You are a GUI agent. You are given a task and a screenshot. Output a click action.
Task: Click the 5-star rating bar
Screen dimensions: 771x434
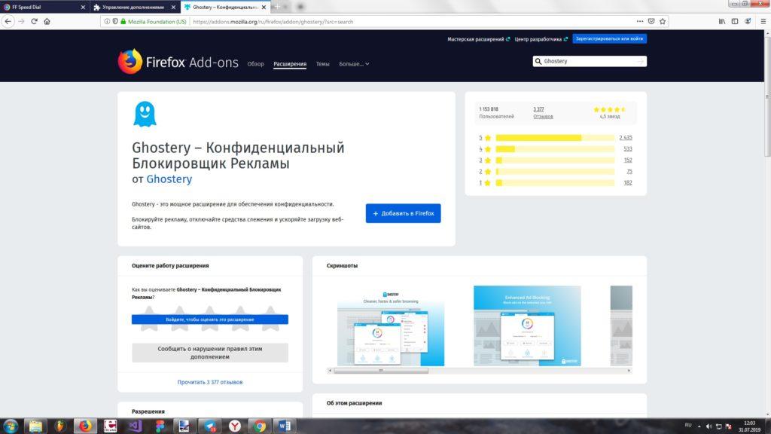point(555,138)
